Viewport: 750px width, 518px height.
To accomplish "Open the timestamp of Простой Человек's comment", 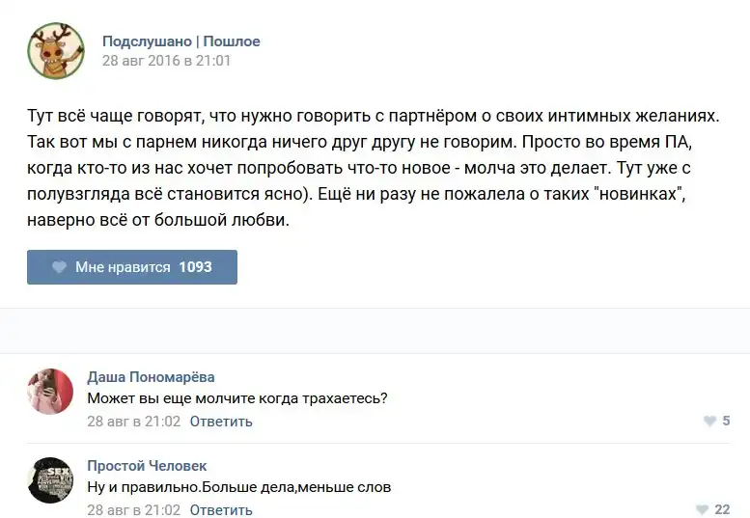I will click(133, 509).
